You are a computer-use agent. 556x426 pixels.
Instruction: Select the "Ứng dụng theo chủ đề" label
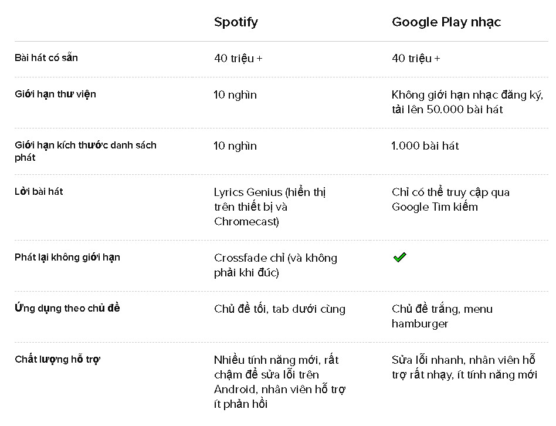(x=67, y=308)
